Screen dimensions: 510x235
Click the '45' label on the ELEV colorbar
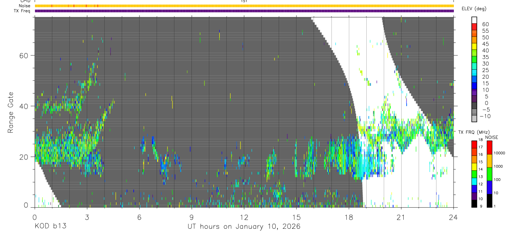click(485, 44)
